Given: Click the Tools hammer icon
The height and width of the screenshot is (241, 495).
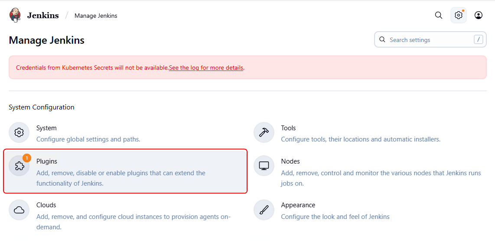Looking at the screenshot, I should click(x=264, y=132).
